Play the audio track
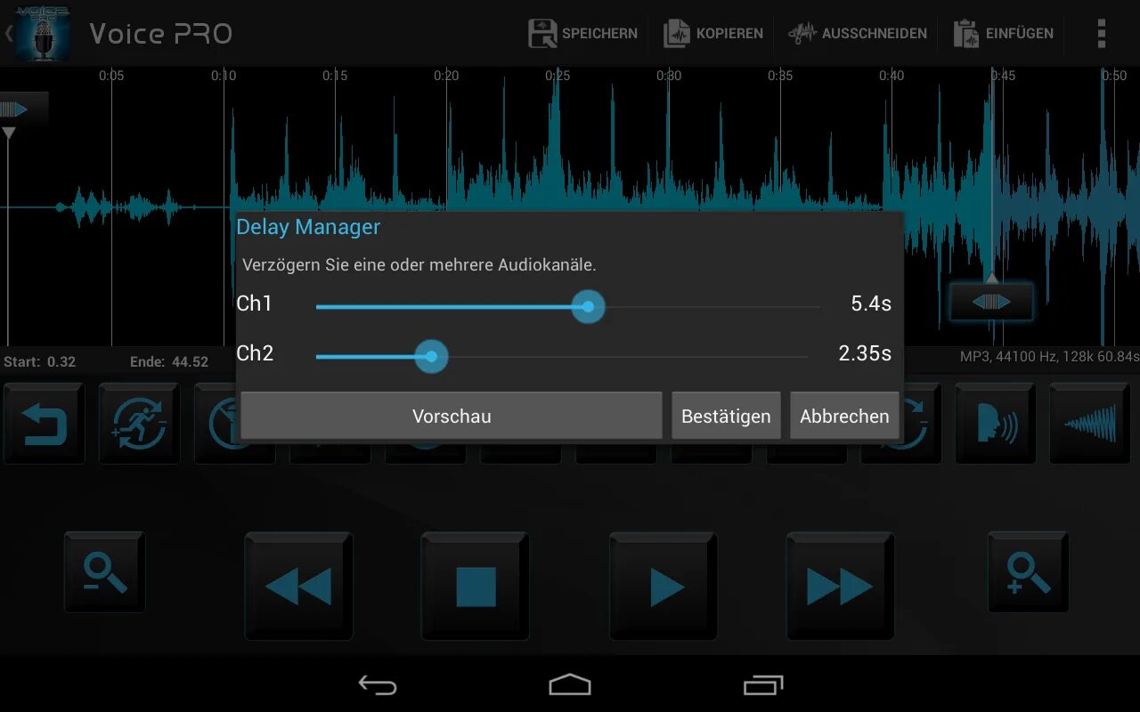Viewport: 1140px width, 712px height. 664,587
